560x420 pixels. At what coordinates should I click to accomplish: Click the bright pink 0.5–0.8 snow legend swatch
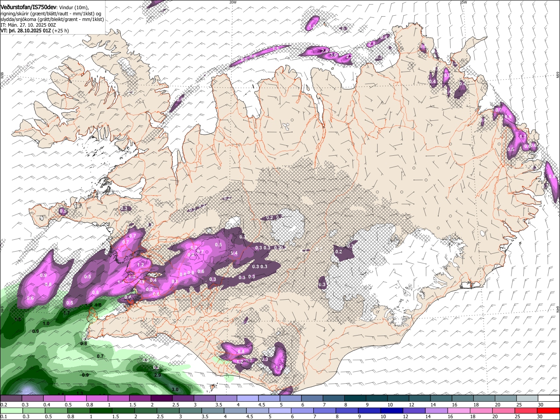[x=75, y=399]
